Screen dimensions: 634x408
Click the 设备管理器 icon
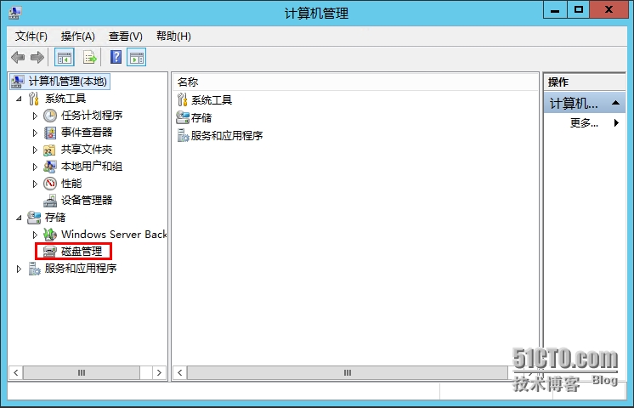50,201
